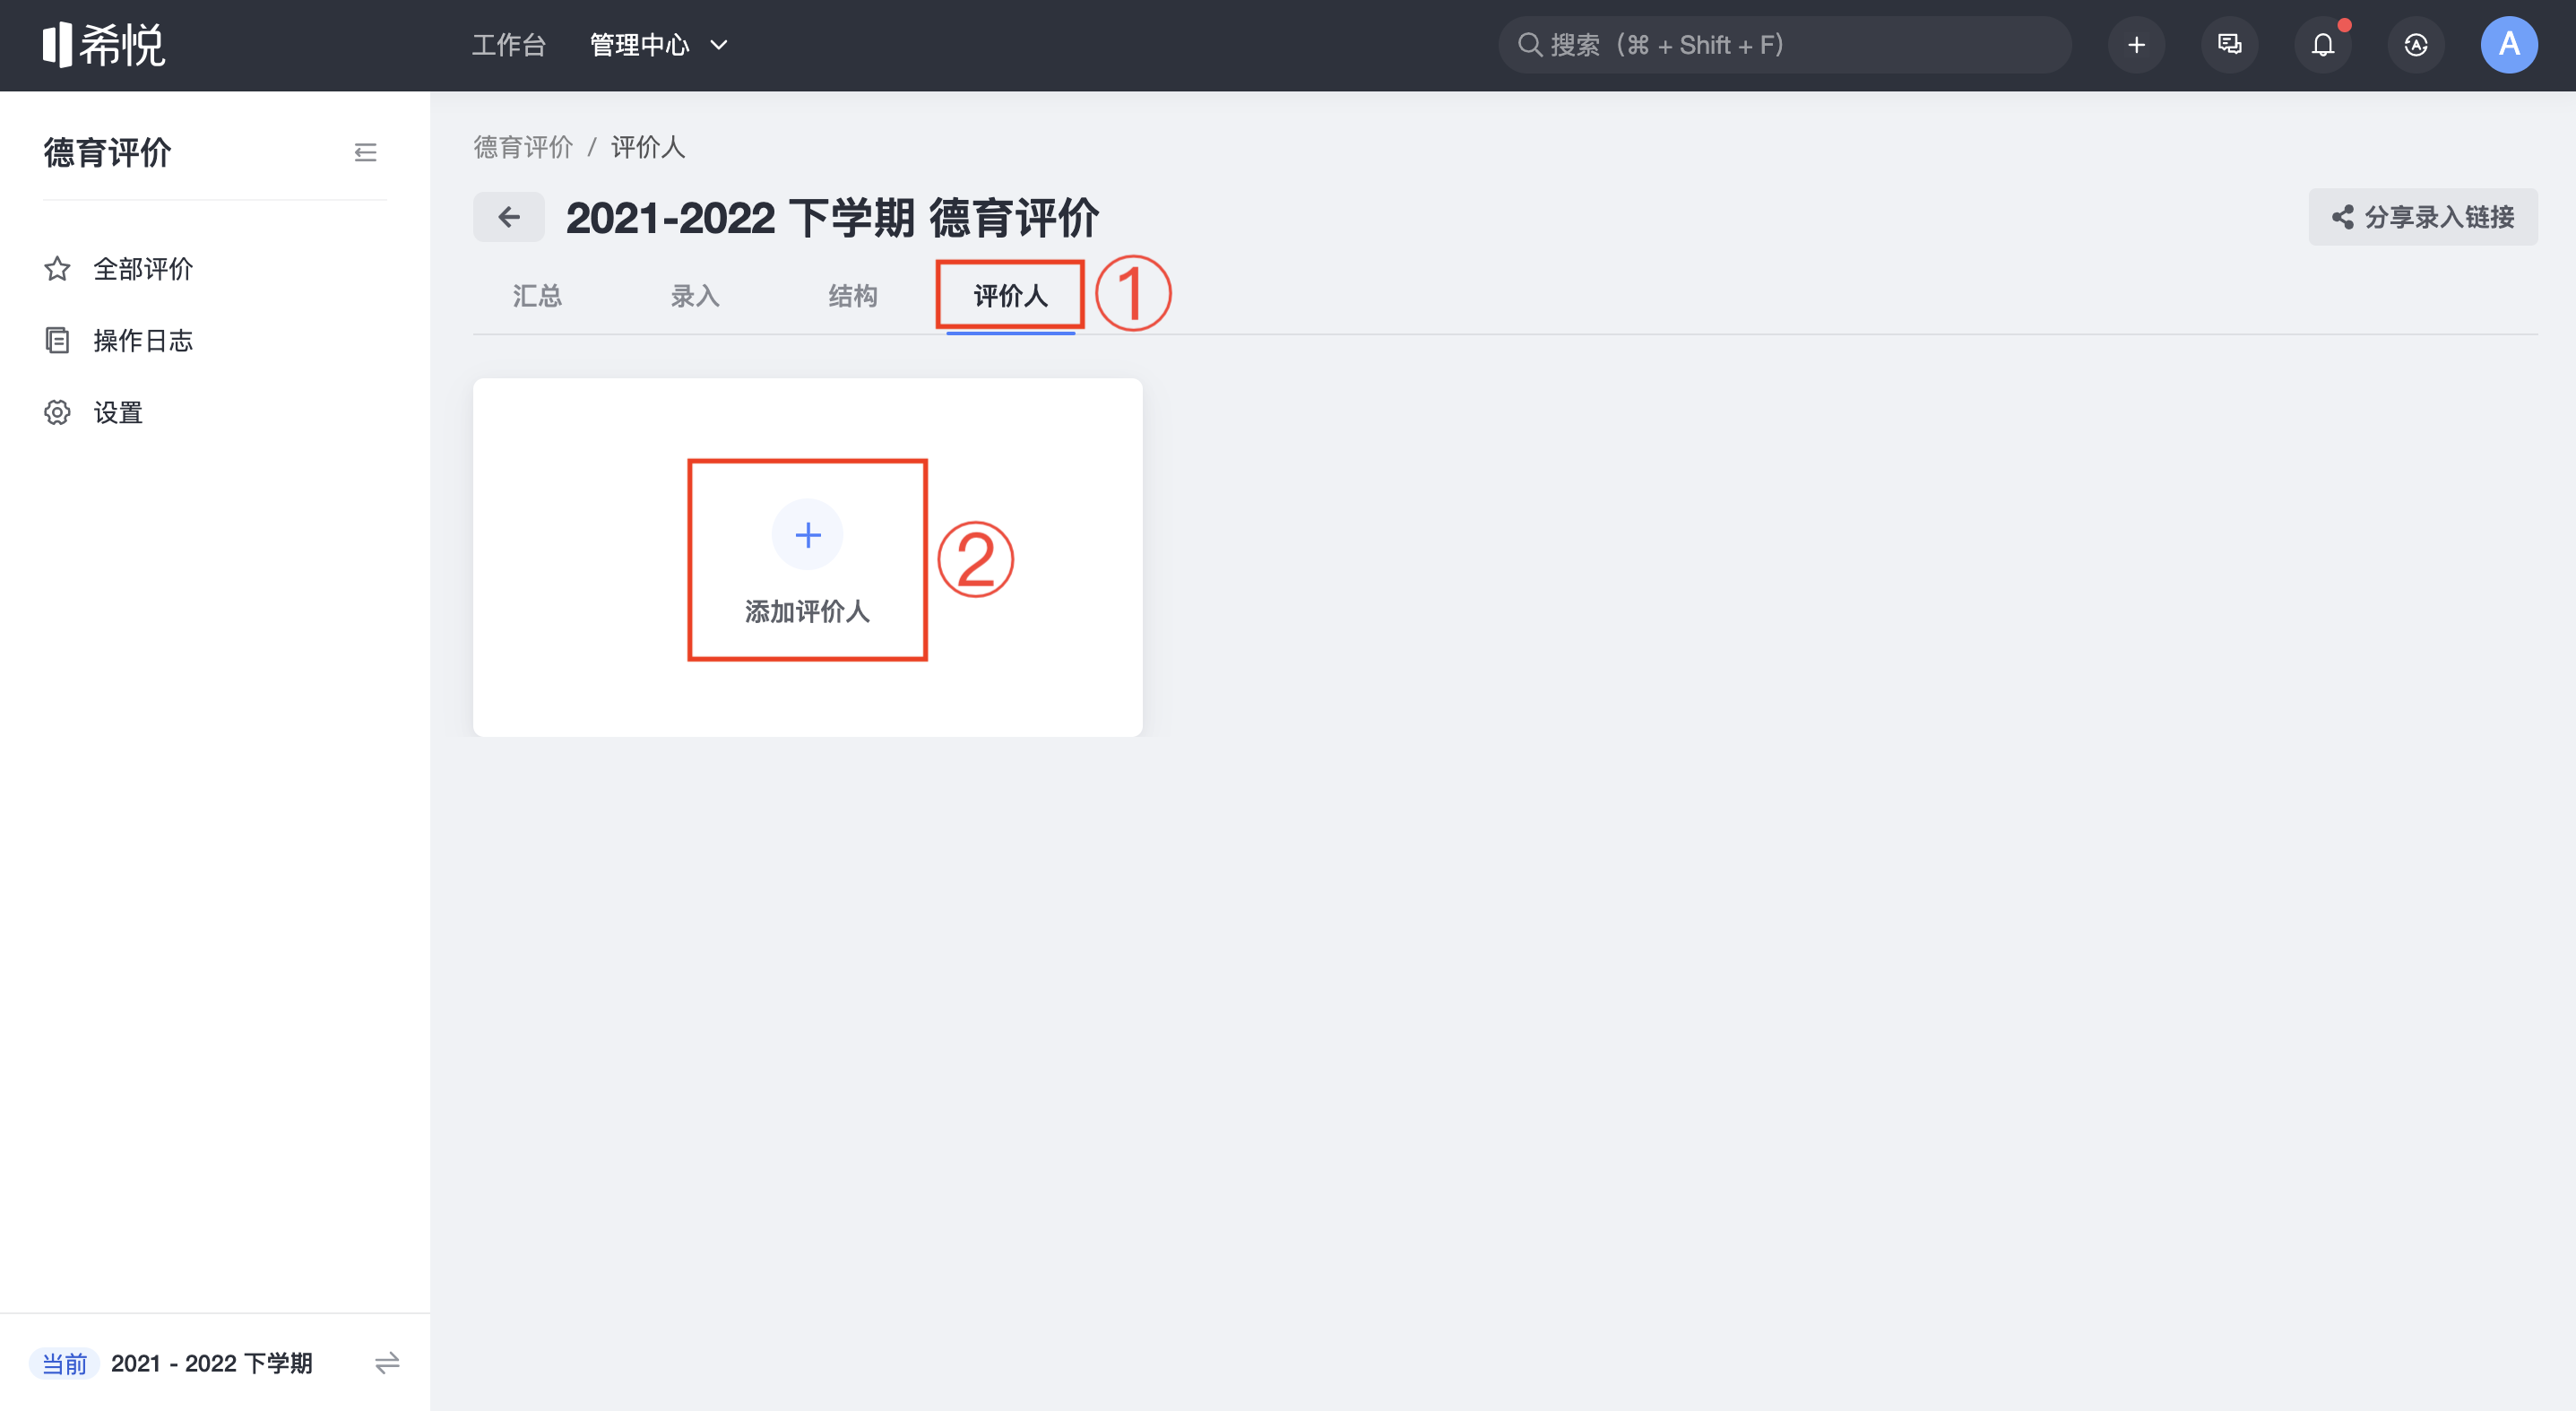The height and width of the screenshot is (1411, 2576).
Task: Click 德育评价 breadcrumb link
Action: pyautogui.click(x=523, y=147)
